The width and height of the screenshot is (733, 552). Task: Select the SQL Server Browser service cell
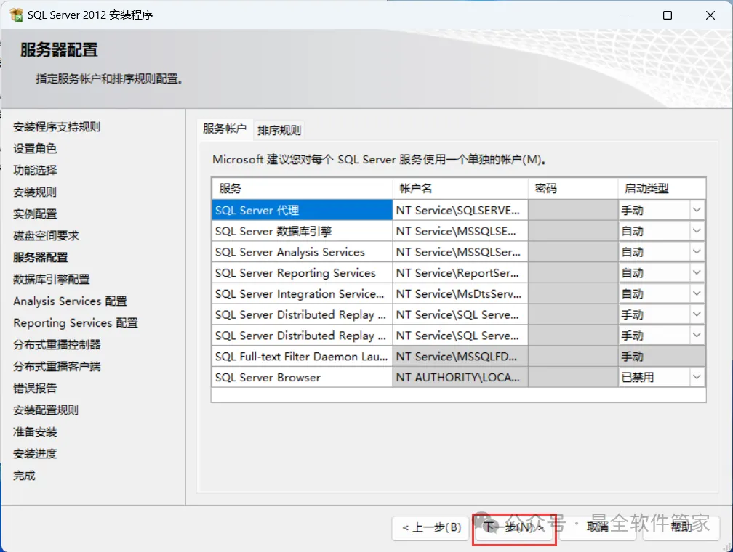tap(302, 378)
